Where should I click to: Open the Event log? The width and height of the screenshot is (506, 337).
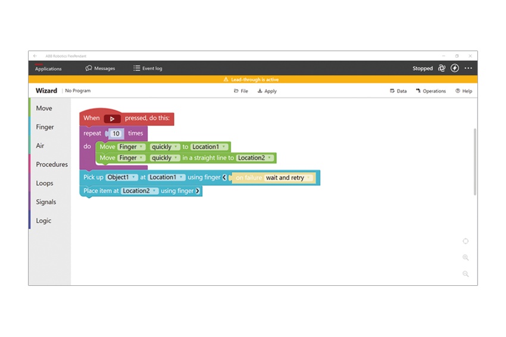tap(148, 68)
